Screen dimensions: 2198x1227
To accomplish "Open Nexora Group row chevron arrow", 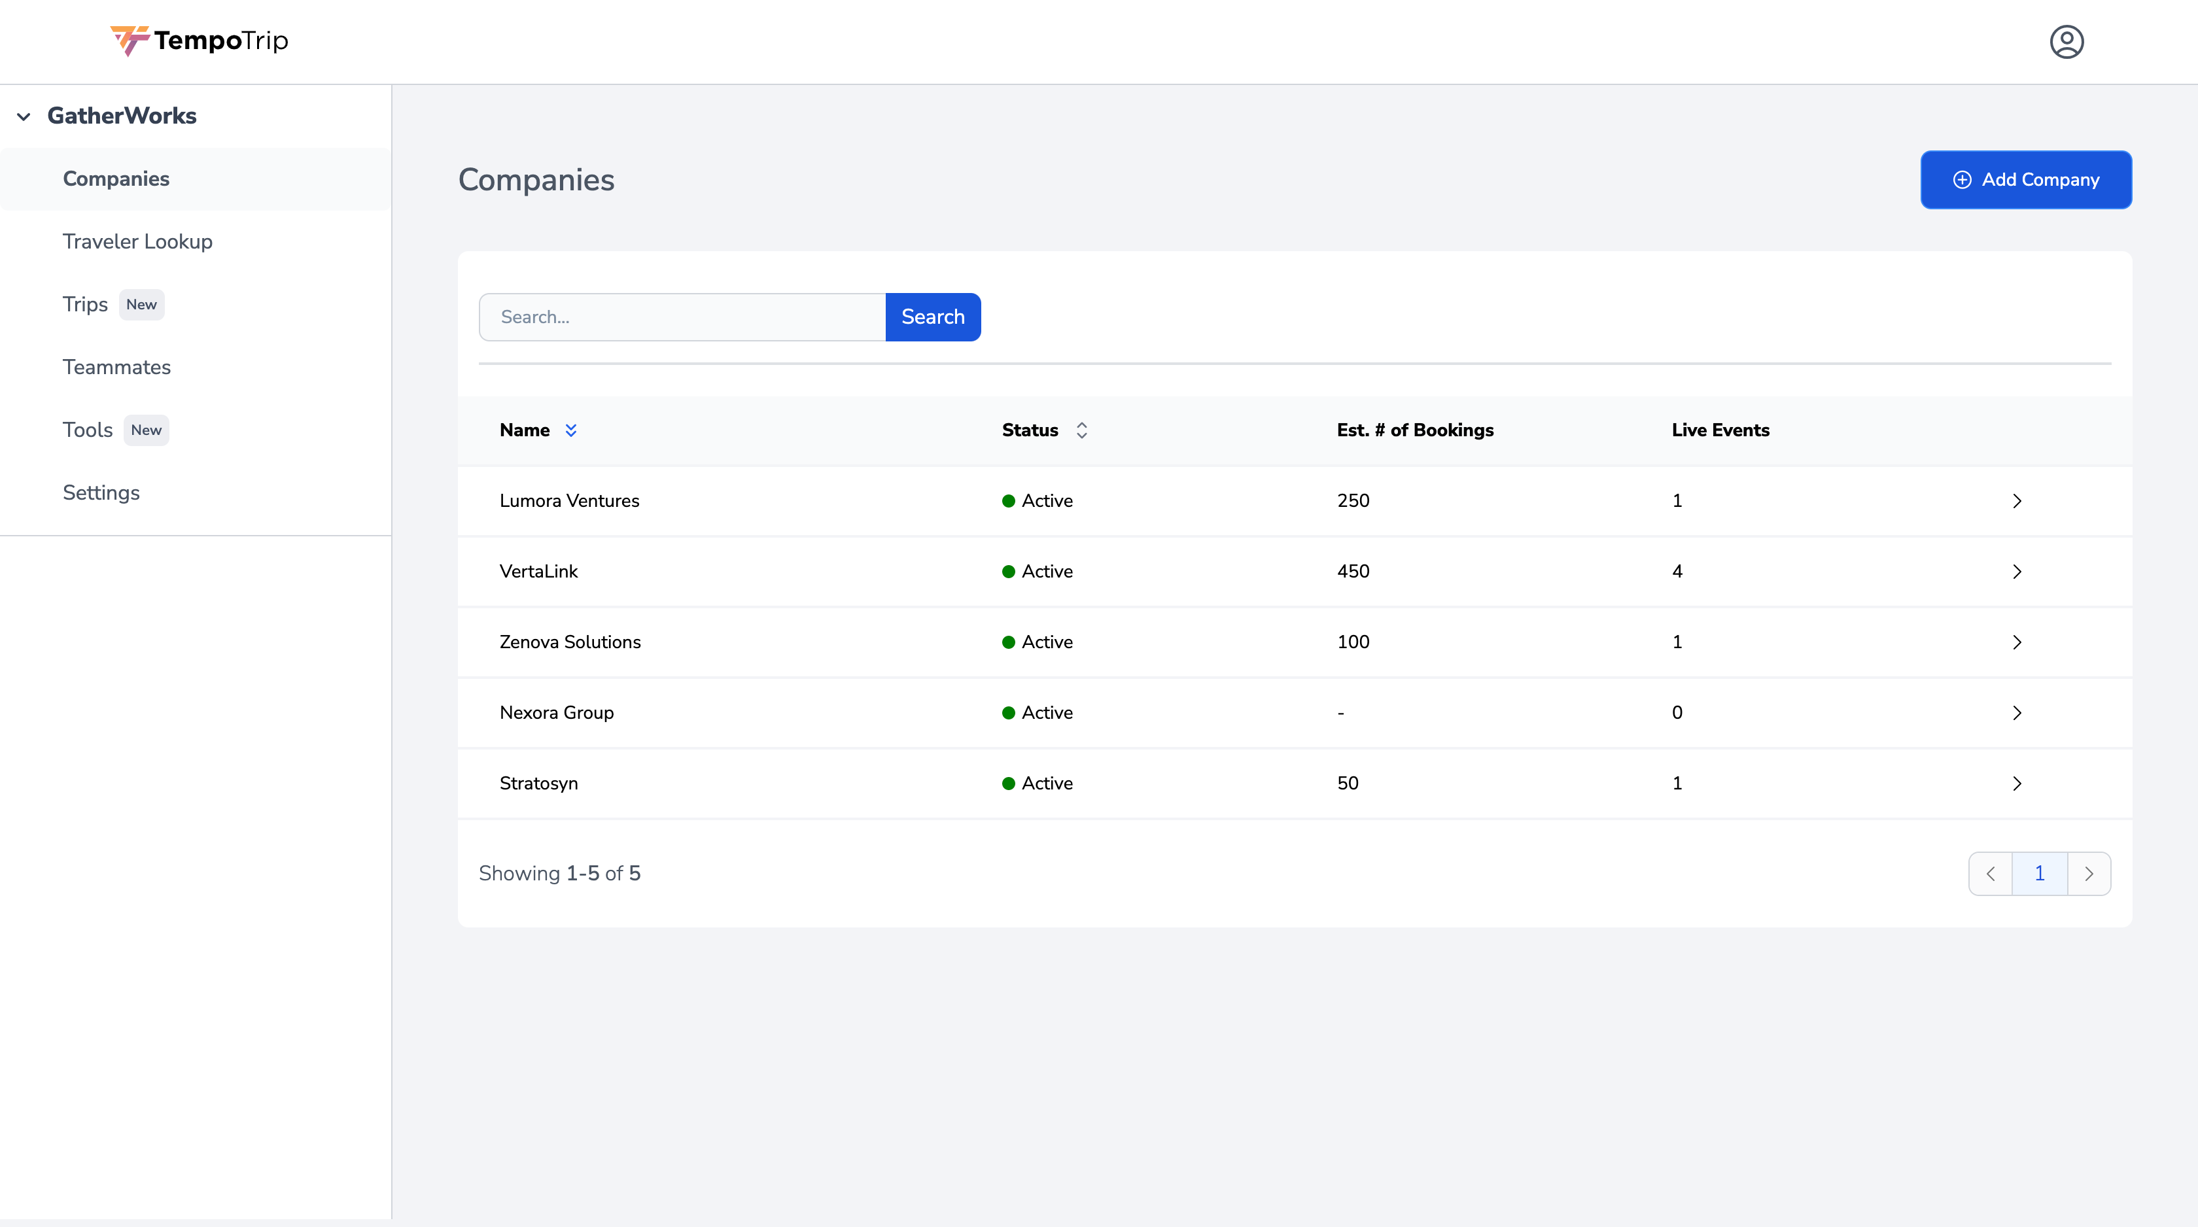I will tap(2016, 714).
